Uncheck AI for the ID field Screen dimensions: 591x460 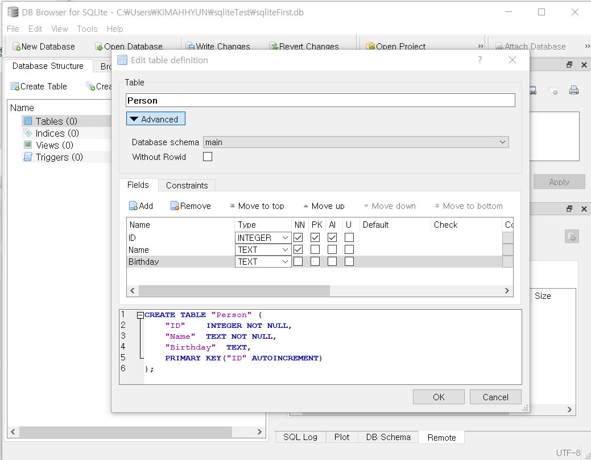tap(332, 238)
